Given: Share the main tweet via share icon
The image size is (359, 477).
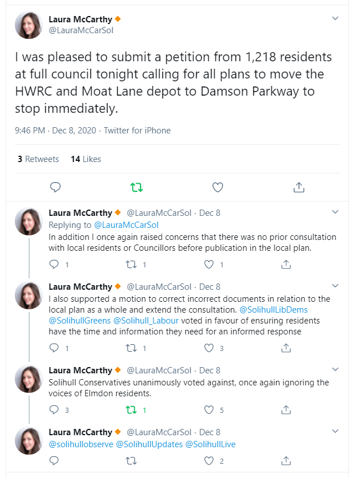Looking at the screenshot, I should click(x=299, y=187).
